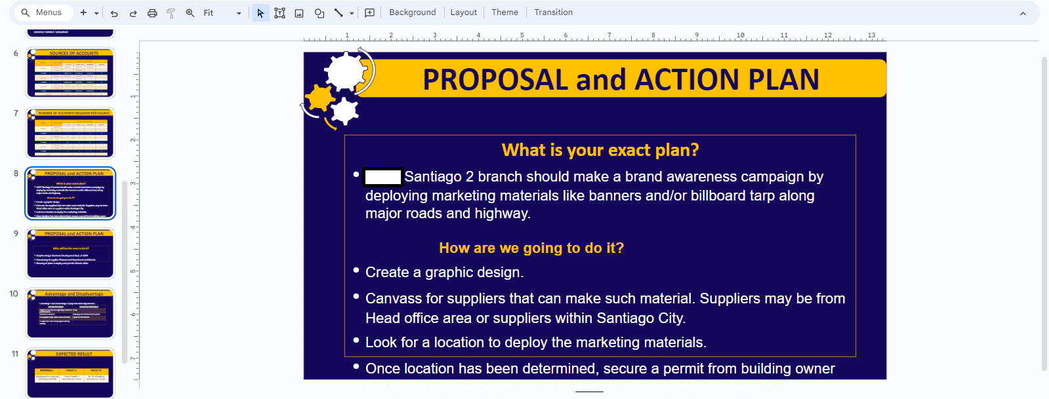The width and height of the screenshot is (1049, 399).
Task: Open the Layout menu
Action: (x=463, y=12)
